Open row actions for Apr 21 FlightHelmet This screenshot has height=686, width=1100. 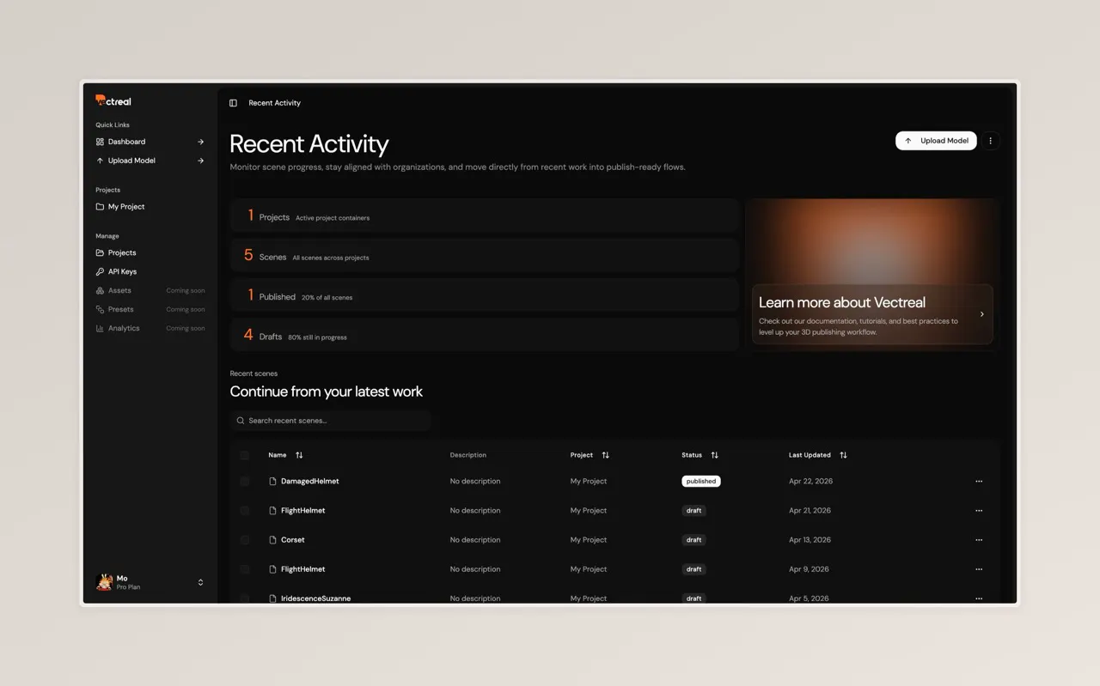(979, 511)
